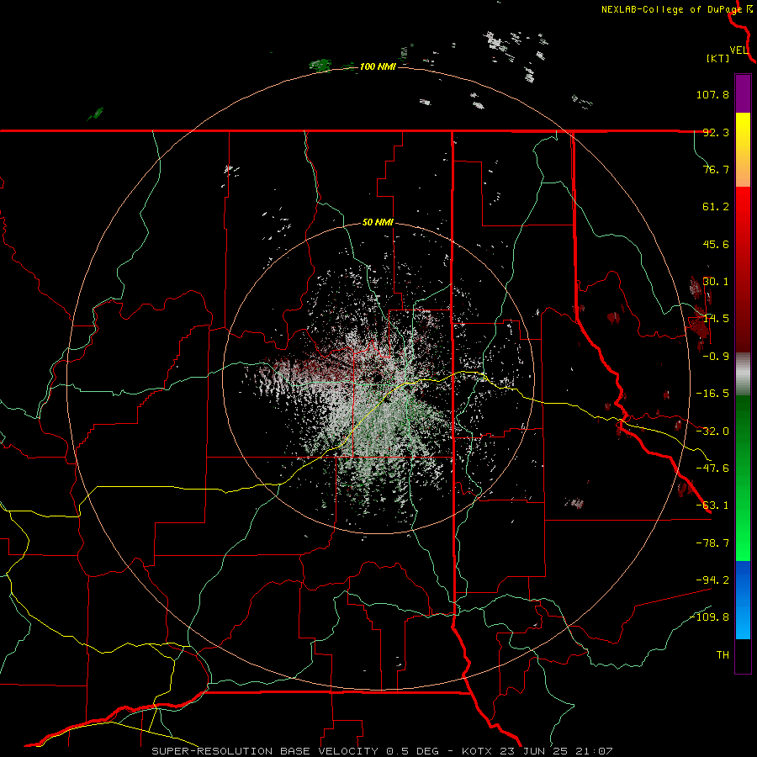This screenshot has width=757, height=757.
Task: Click the 92.3 velocity scale value
Action: click(716, 132)
